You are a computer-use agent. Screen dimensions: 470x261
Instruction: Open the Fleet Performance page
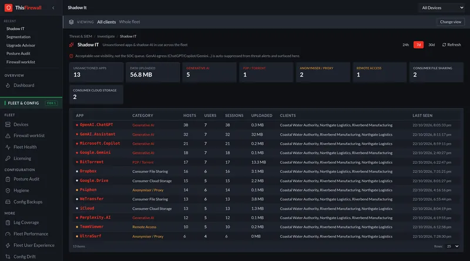pos(31,234)
